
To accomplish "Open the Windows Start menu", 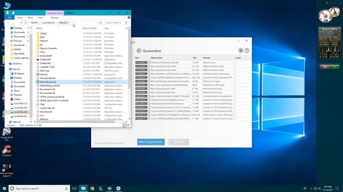I will coord(4,188).
